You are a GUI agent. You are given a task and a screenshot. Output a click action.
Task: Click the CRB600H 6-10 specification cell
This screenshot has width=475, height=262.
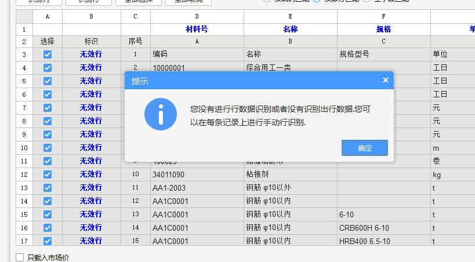[x=383, y=228]
